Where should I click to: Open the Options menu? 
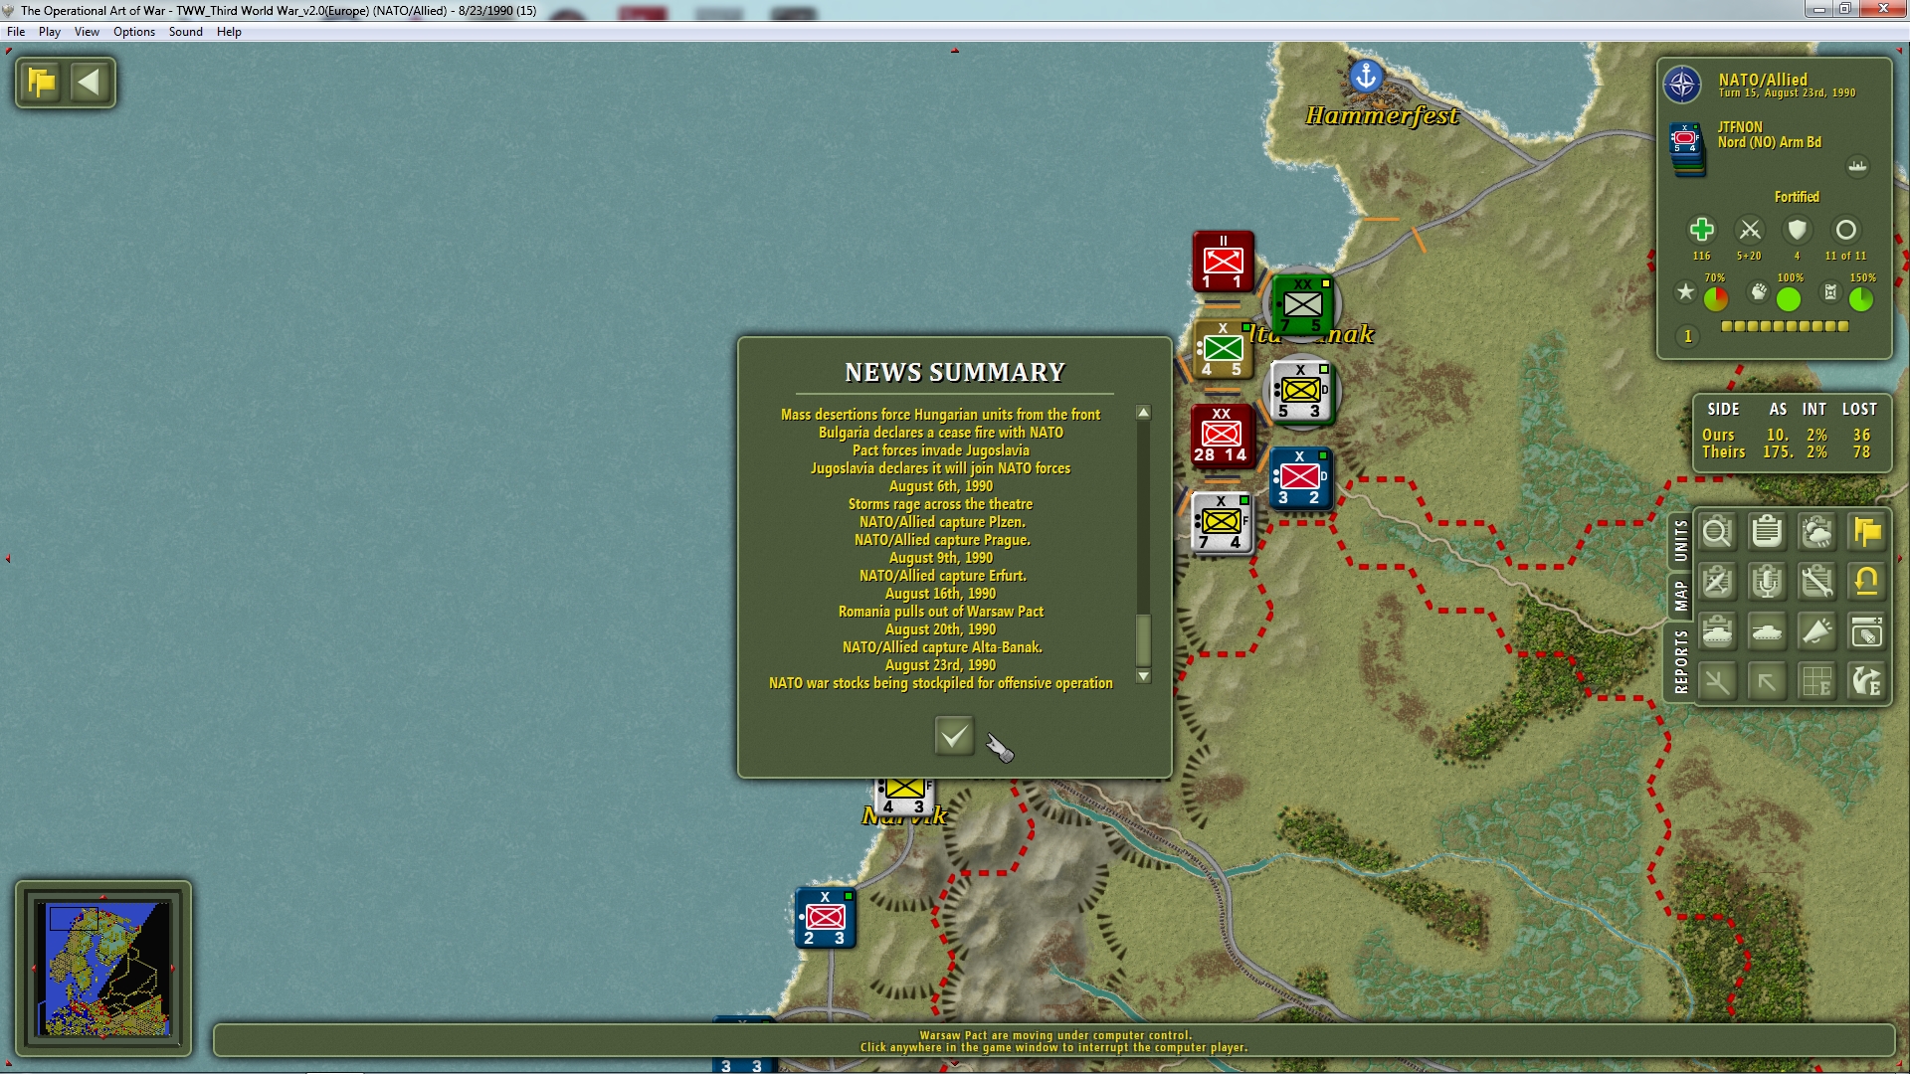click(134, 32)
